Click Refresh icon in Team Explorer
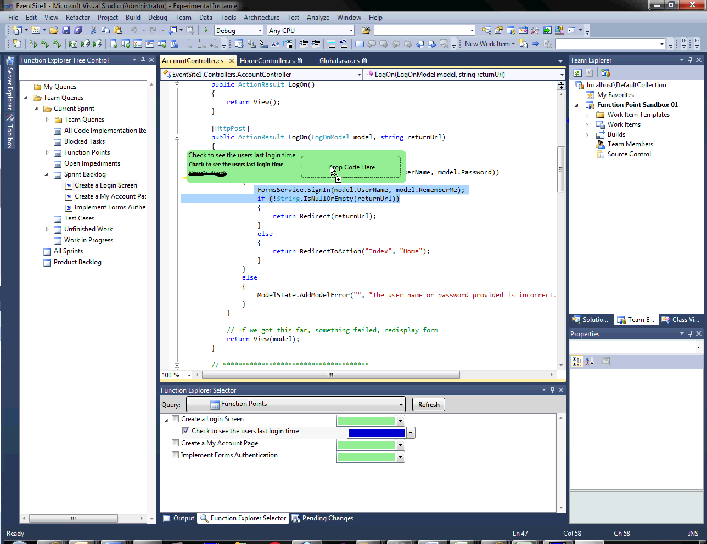Screen dimensions: 707x544 tap(577, 73)
